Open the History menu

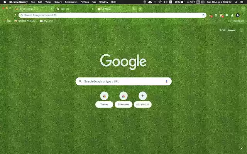click(58, 2)
